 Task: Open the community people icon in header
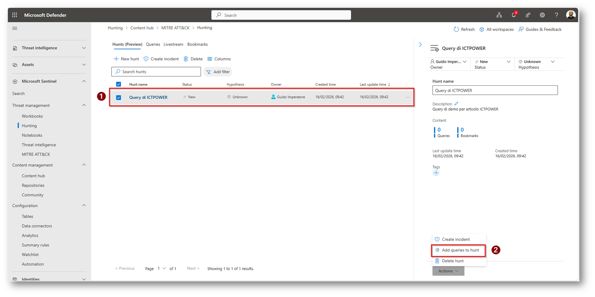528,15
